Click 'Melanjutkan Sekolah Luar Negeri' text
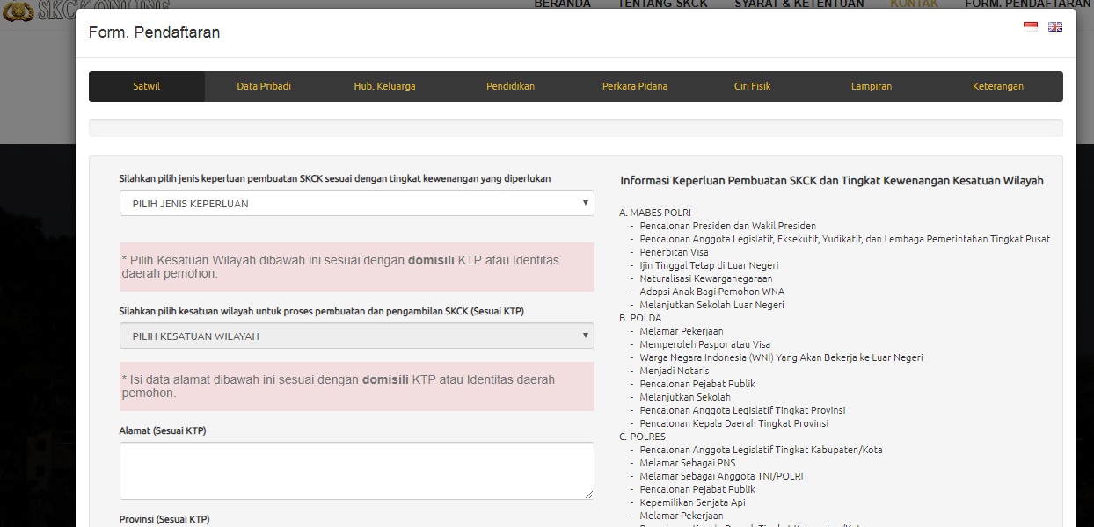Image resolution: width=1094 pixels, height=527 pixels. 711,305
